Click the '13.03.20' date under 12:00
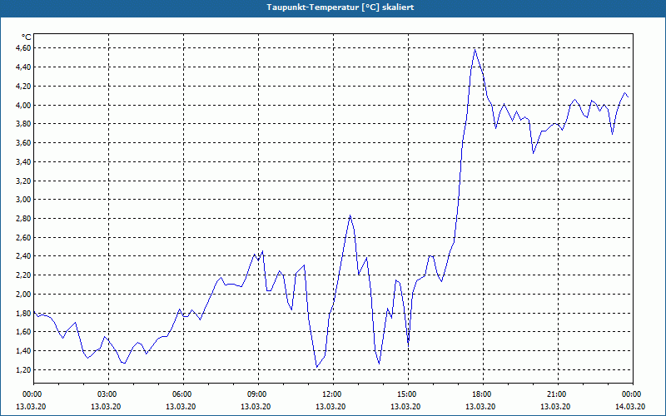The image size is (666, 416). click(331, 407)
